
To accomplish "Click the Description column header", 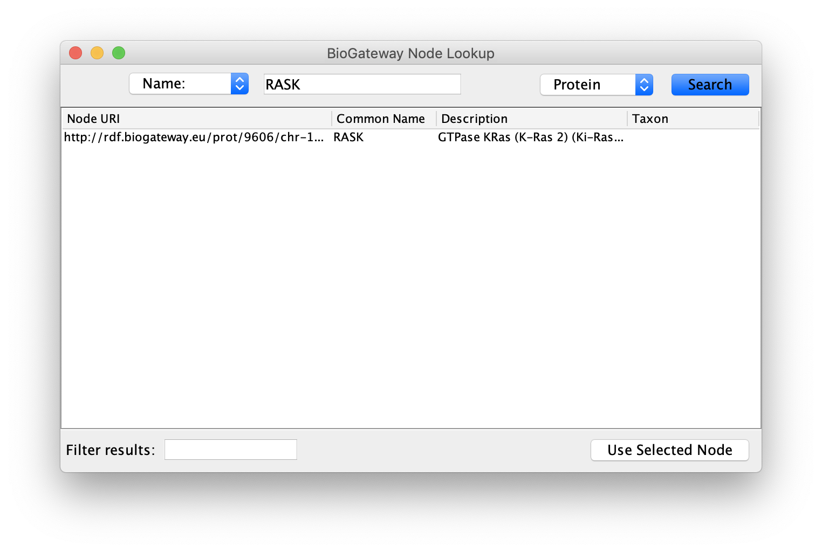I will click(x=531, y=119).
